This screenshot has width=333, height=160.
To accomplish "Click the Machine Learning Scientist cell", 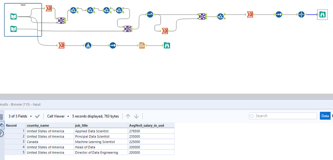I will (x=101, y=142).
